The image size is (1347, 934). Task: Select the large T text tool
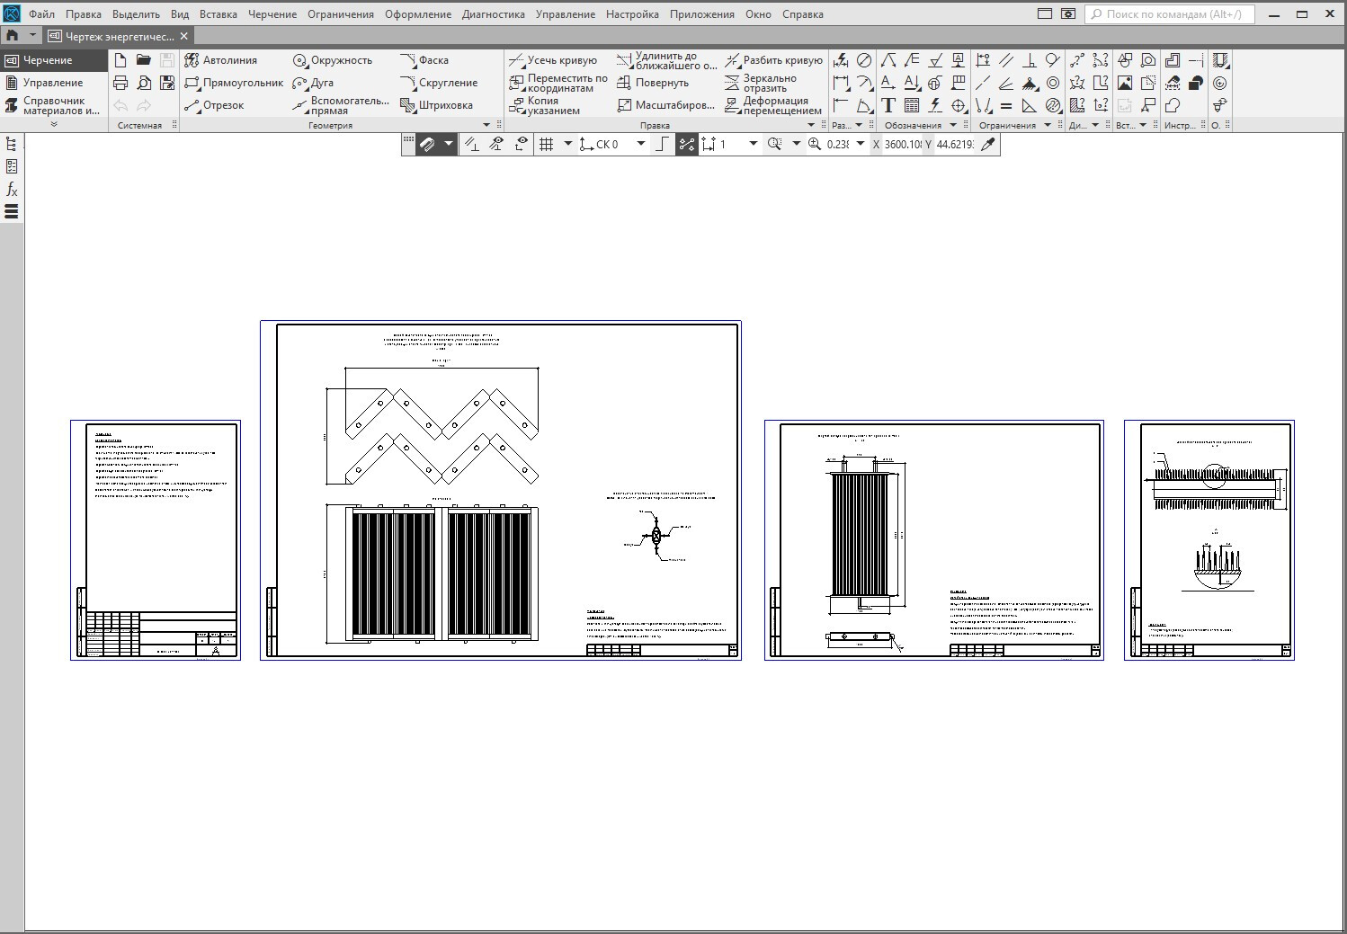click(x=888, y=105)
